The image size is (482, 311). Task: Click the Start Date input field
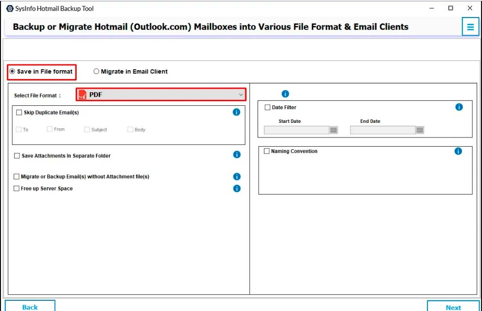click(296, 130)
